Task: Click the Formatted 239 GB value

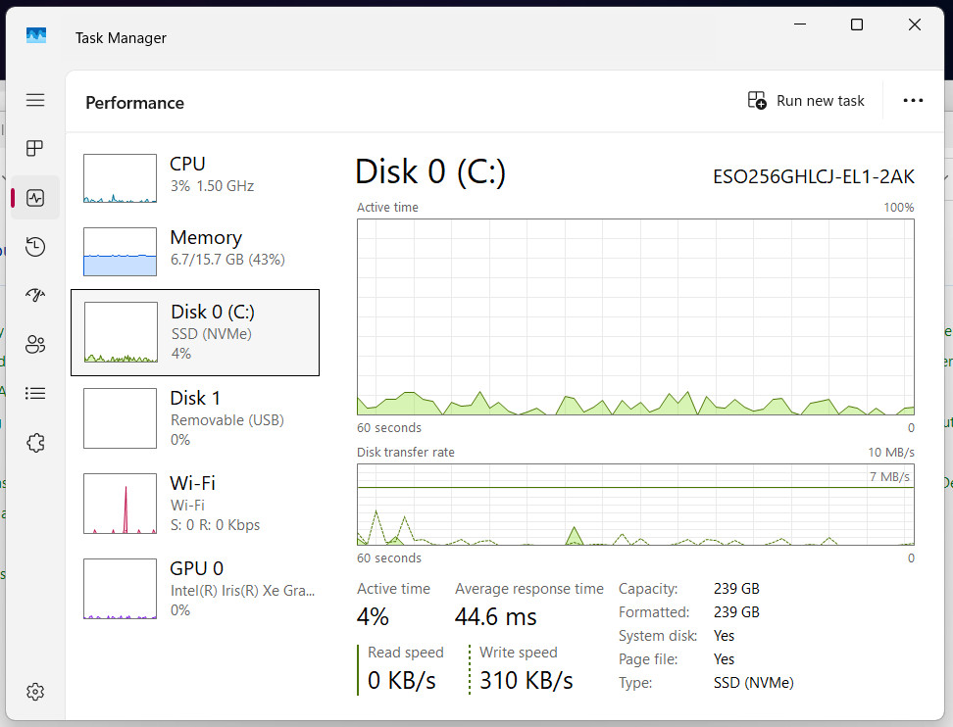Action: (x=736, y=612)
